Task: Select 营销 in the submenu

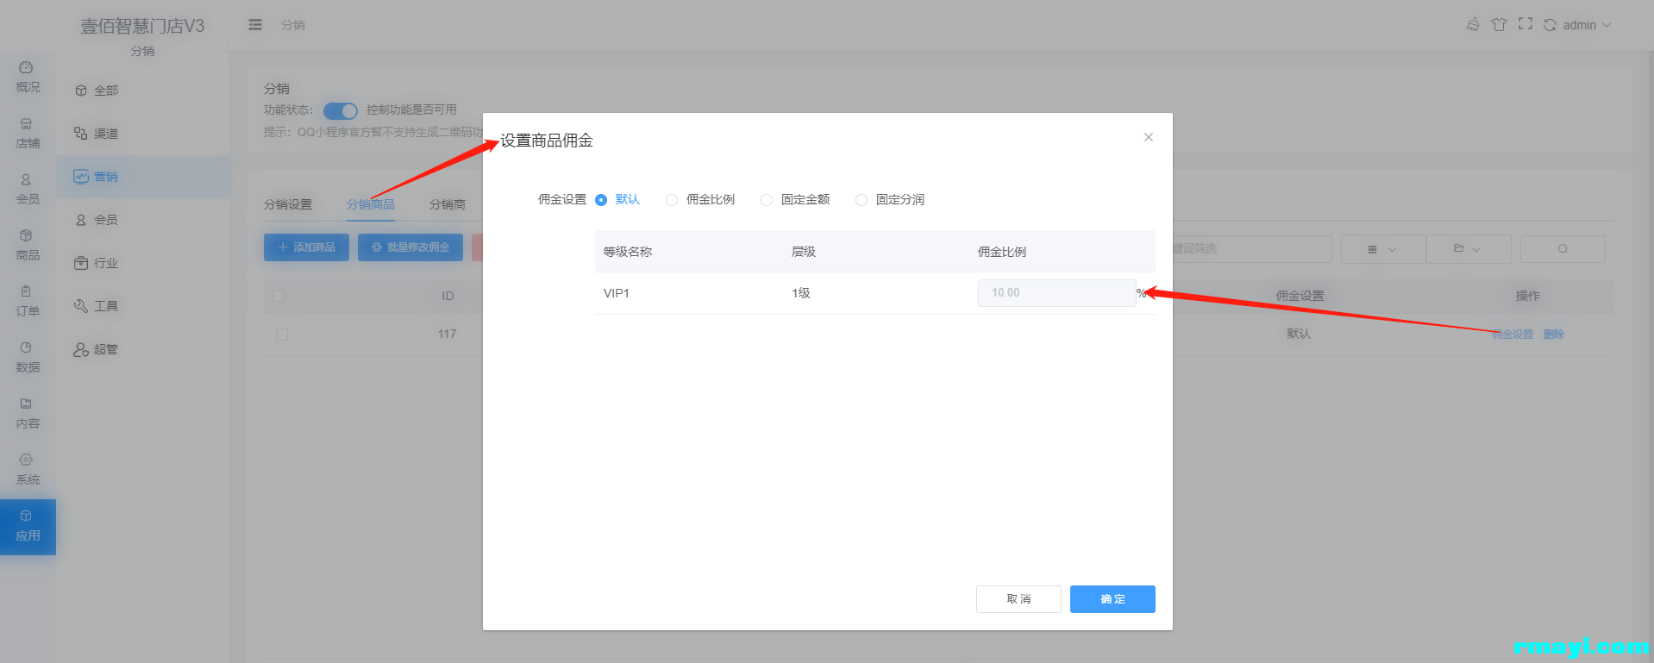Action: pos(143,177)
